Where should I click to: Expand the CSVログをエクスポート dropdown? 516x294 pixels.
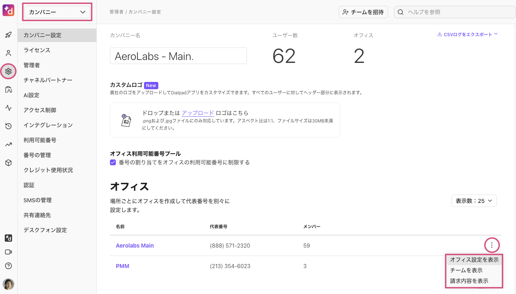point(468,34)
